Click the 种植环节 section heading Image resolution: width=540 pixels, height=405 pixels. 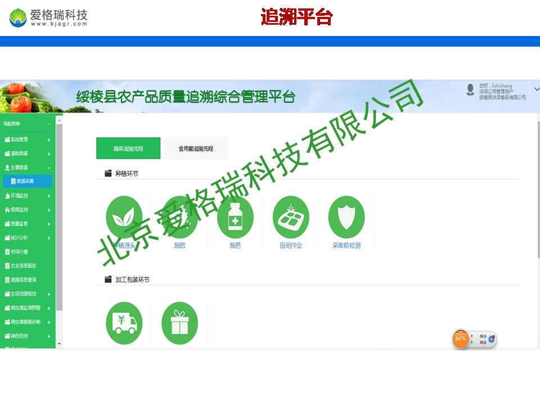click(x=127, y=174)
